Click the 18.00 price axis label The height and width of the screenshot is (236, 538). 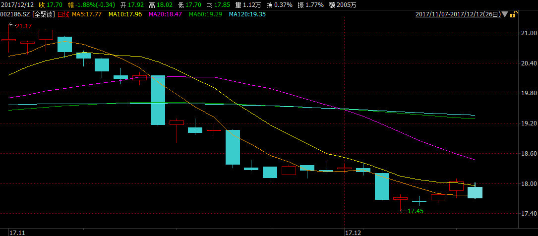[x=526, y=183]
